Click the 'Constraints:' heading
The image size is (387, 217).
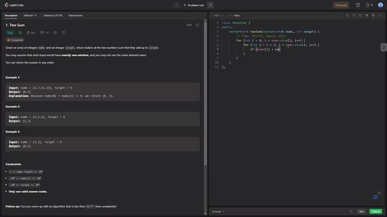(x=13, y=164)
